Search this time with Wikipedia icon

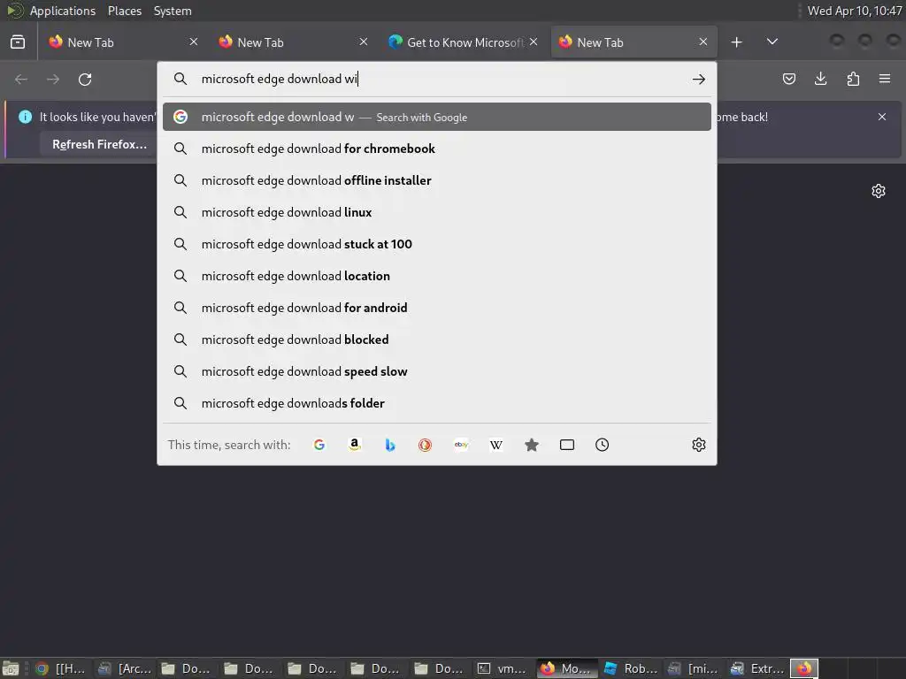[496, 445]
